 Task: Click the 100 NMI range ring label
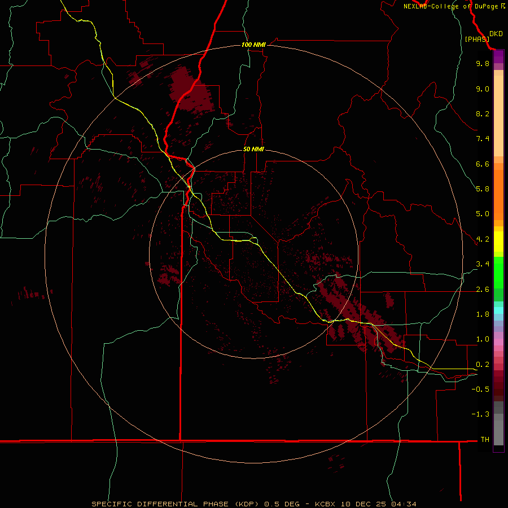tap(253, 45)
